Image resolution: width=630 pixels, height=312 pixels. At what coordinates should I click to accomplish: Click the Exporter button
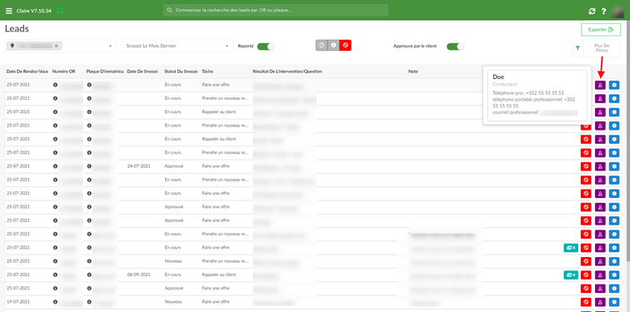pyautogui.click(x=601, y=30)
